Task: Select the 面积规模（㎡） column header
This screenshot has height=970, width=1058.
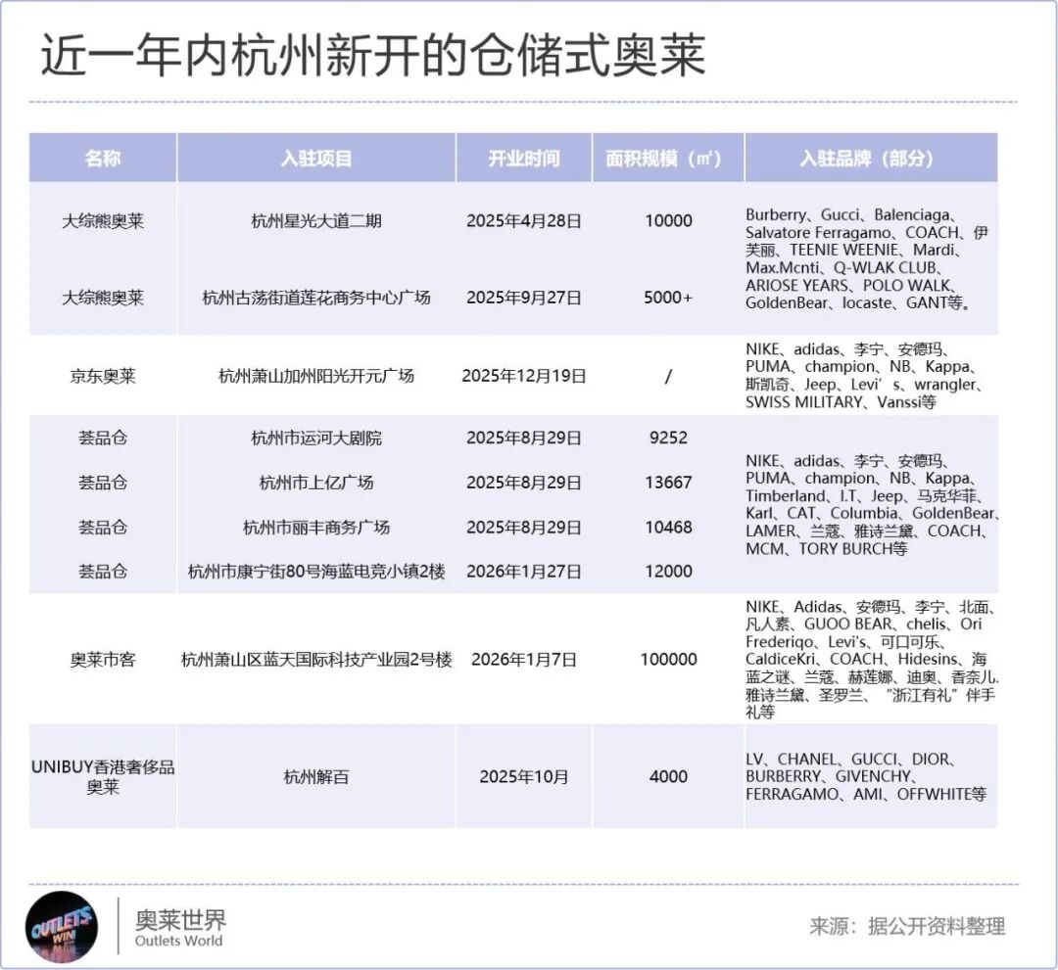Action: (668, 159)
